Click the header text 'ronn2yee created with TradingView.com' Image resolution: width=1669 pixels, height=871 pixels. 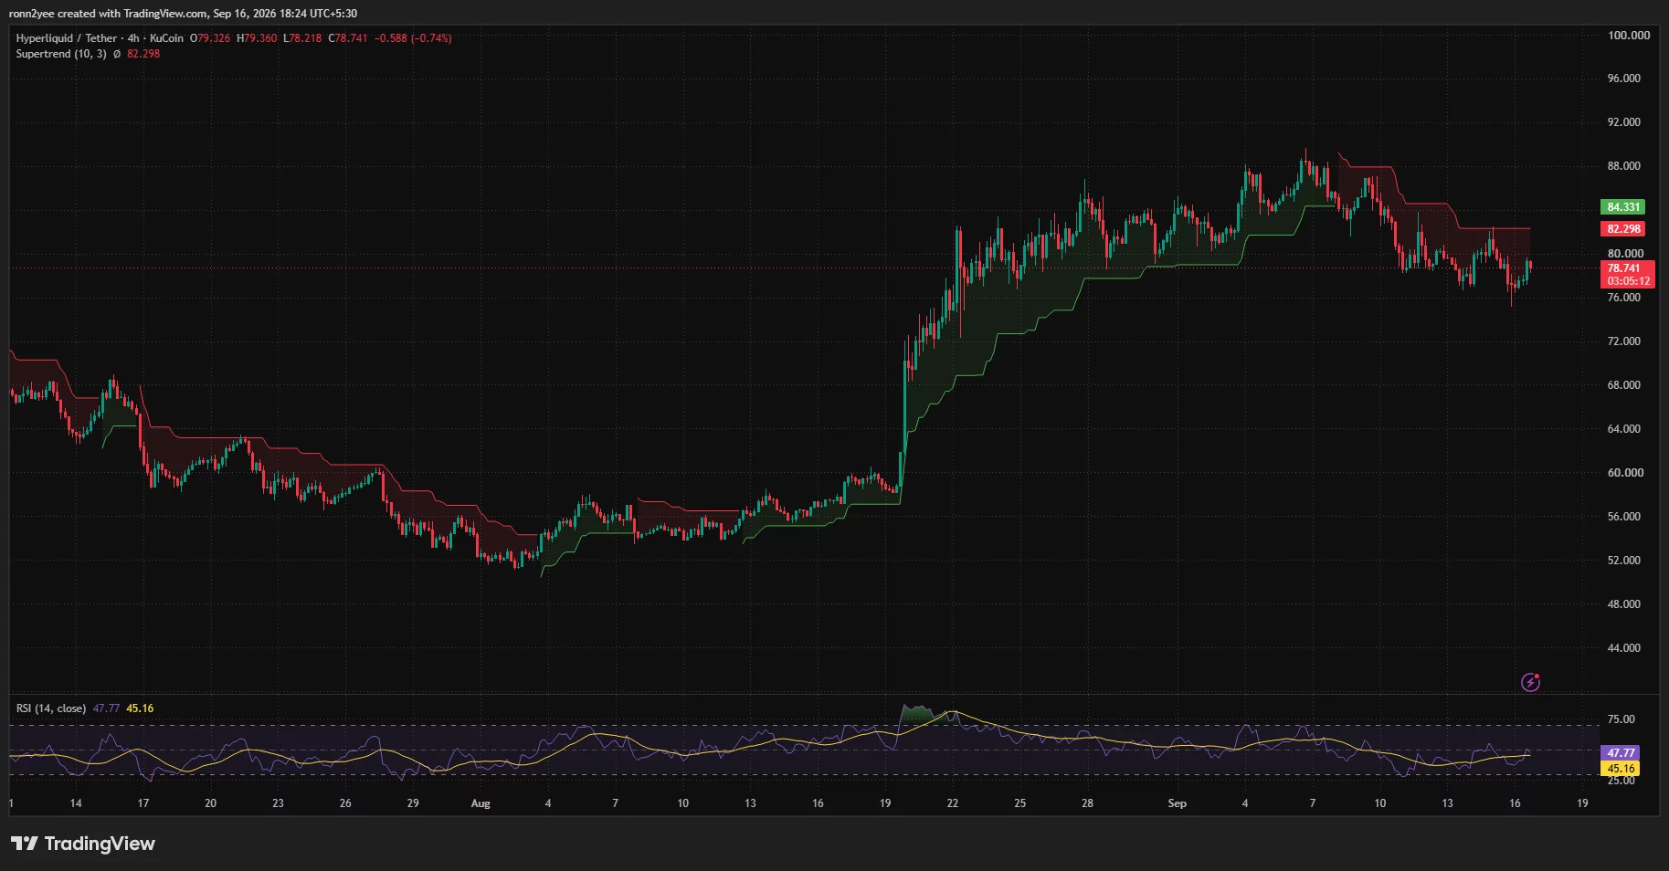(108, 14)
